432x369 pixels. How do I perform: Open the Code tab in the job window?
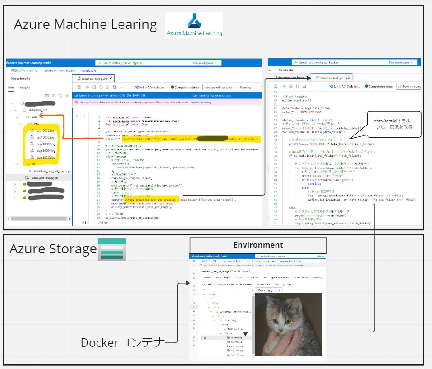[264, 277]
